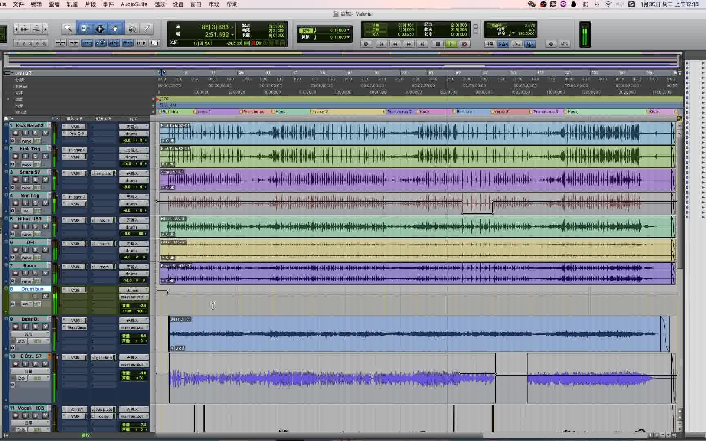Open the 设置 menu
Screen dimensions: 706x441
(x=178, y=4)
